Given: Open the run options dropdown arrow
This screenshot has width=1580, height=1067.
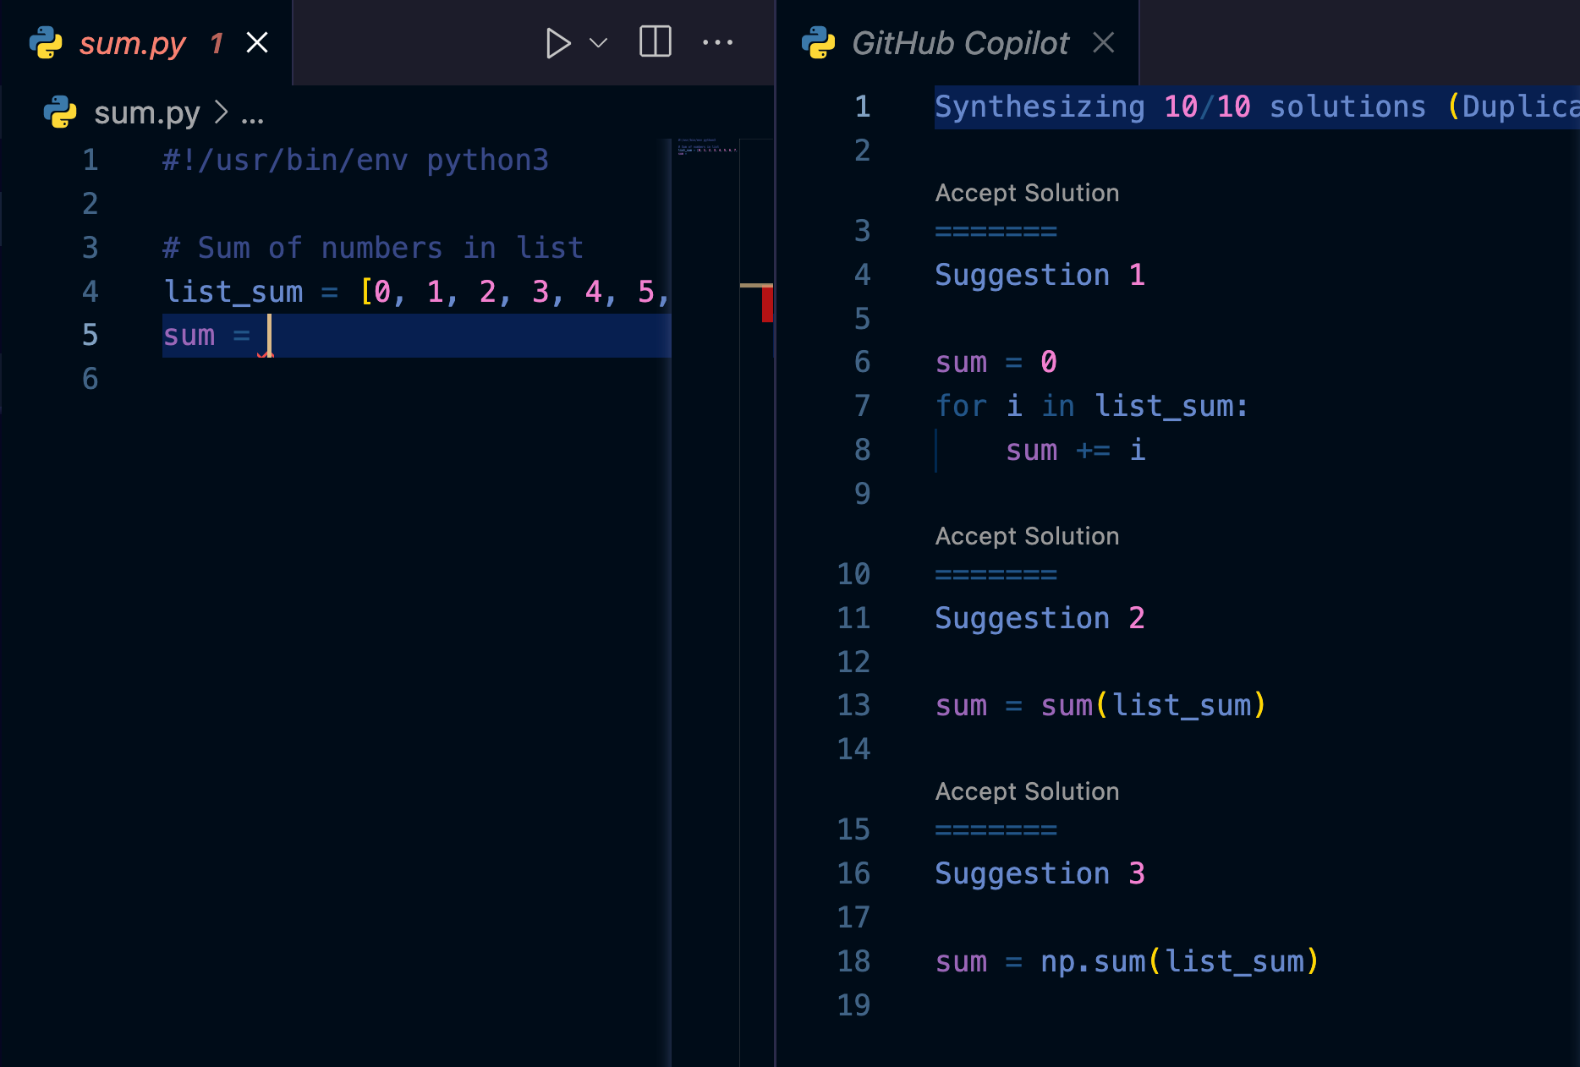Looking at the screenshot, I should pyautogui.click(x=599, y=43).
